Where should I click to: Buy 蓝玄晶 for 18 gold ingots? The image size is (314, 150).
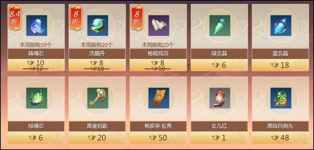click(280, 65)
